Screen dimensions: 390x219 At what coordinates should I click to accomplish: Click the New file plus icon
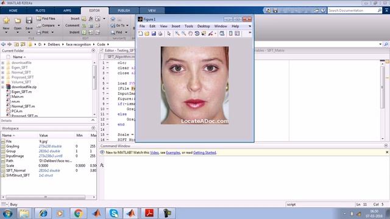(x=6, y=20)
